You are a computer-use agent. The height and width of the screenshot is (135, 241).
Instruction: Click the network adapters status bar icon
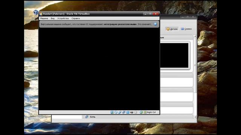tap(124, 112)
